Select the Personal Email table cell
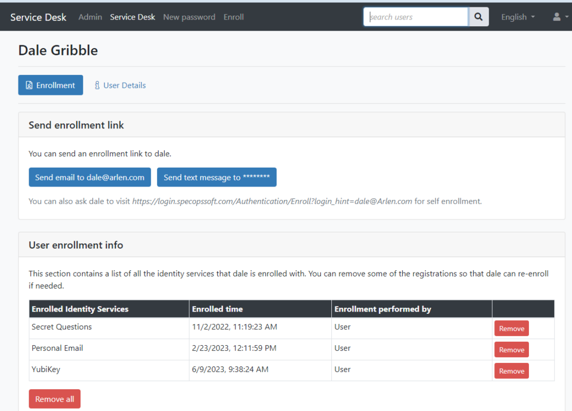 pos(109,350)
